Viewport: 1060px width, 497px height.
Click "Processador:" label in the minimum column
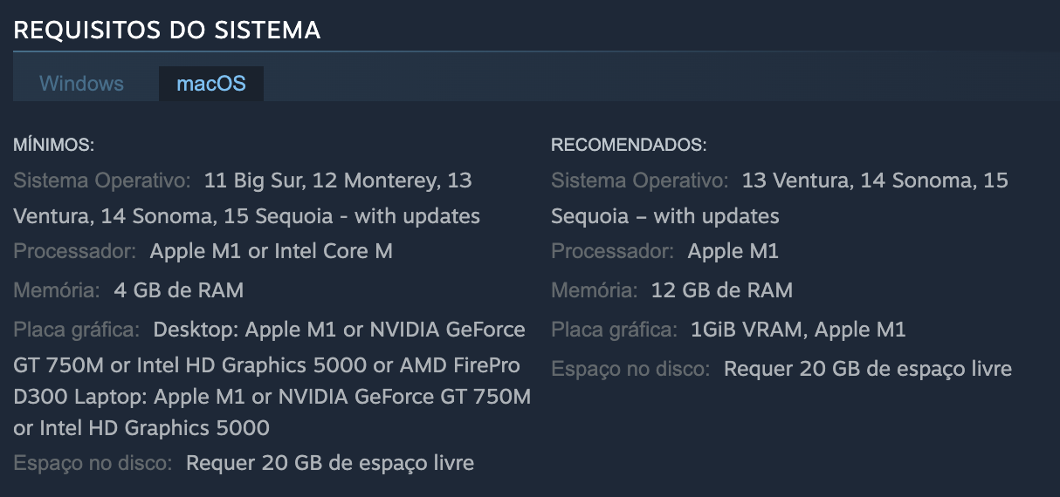point(74,251)
